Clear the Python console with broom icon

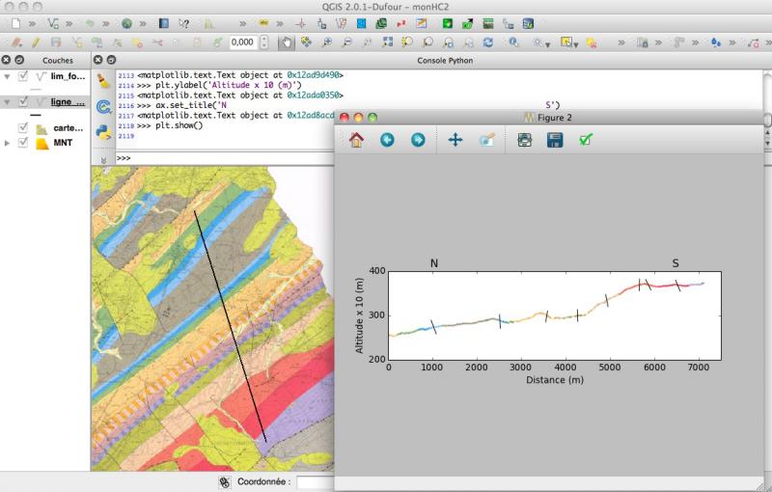pos(103,83)
